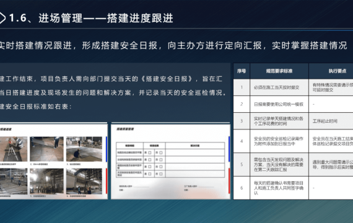Image resolution: width=353 pixels, height=223 pixels.
Task: Check the 否 box in the second form row
Action: (161, 160)
